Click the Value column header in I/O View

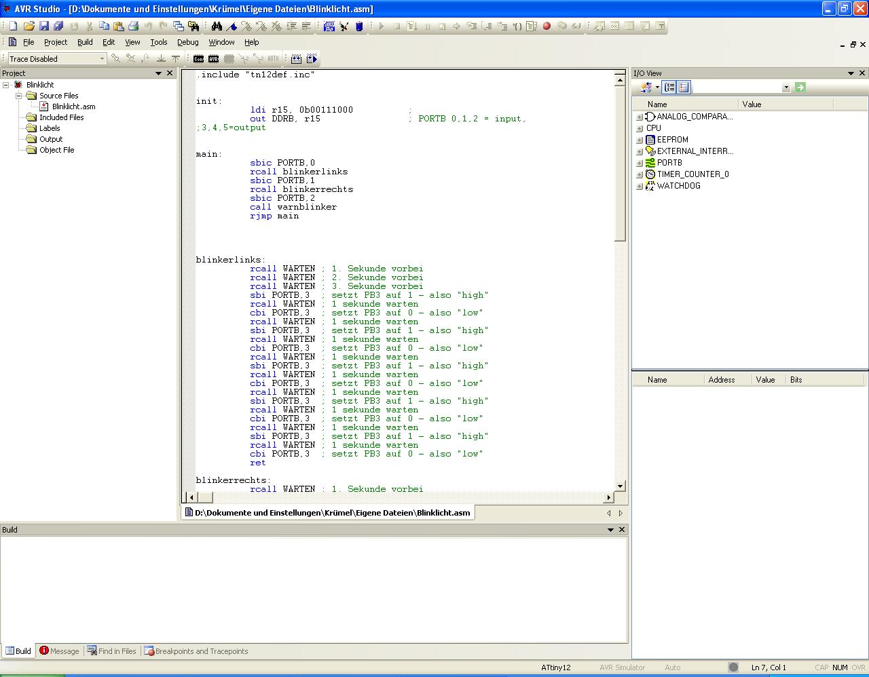click(x=785, y=104)
